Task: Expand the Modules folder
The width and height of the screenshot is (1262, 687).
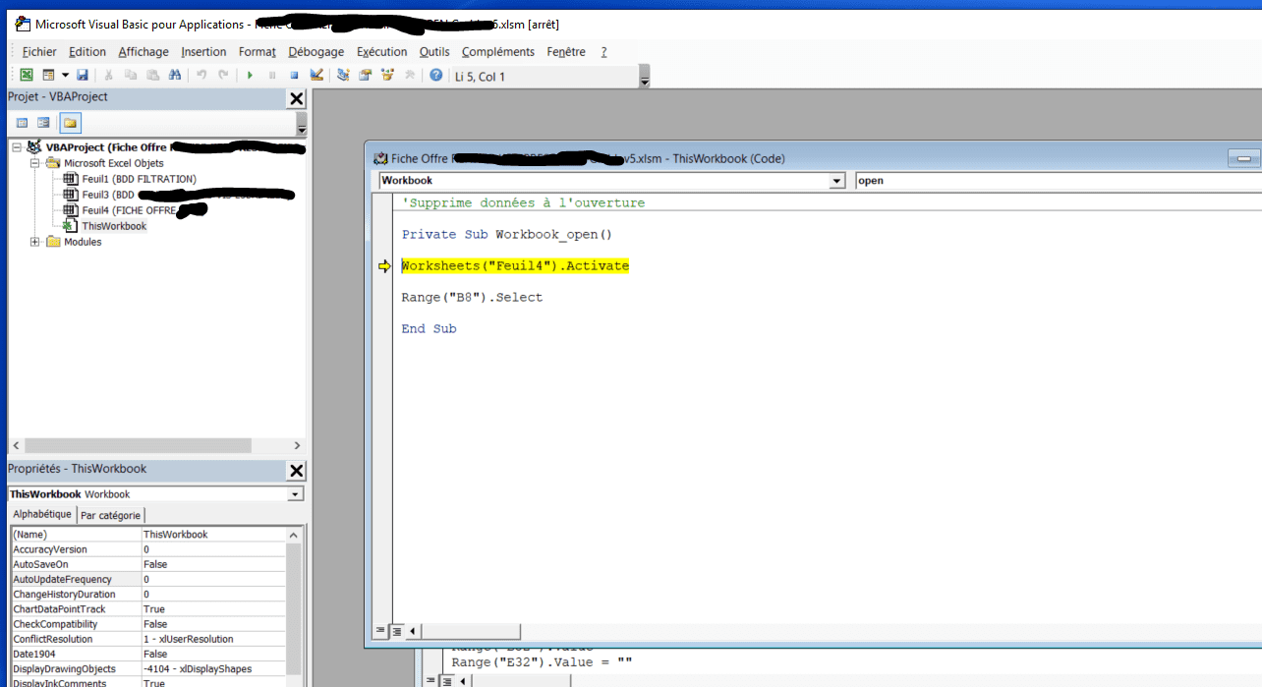Action: (x=36, y=242)
